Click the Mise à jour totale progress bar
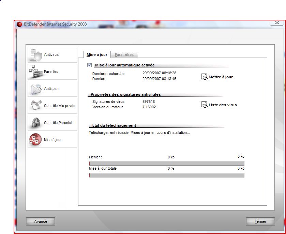This screenshot has width=286, height=234. (167, 175)
